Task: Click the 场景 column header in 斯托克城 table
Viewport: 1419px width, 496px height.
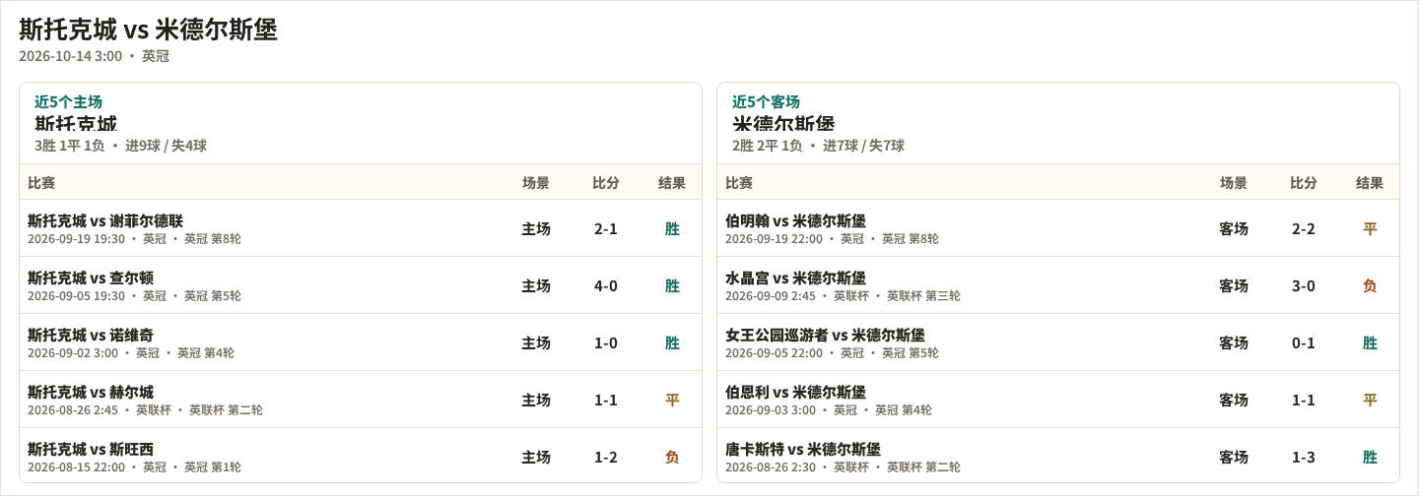Action: 536,183
